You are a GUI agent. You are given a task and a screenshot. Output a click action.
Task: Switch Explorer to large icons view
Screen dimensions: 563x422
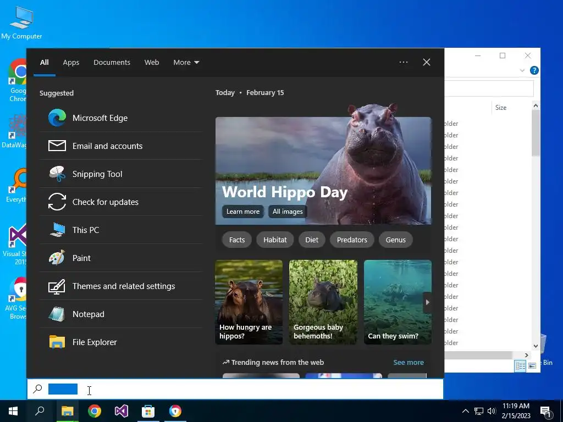click(532, 365)
